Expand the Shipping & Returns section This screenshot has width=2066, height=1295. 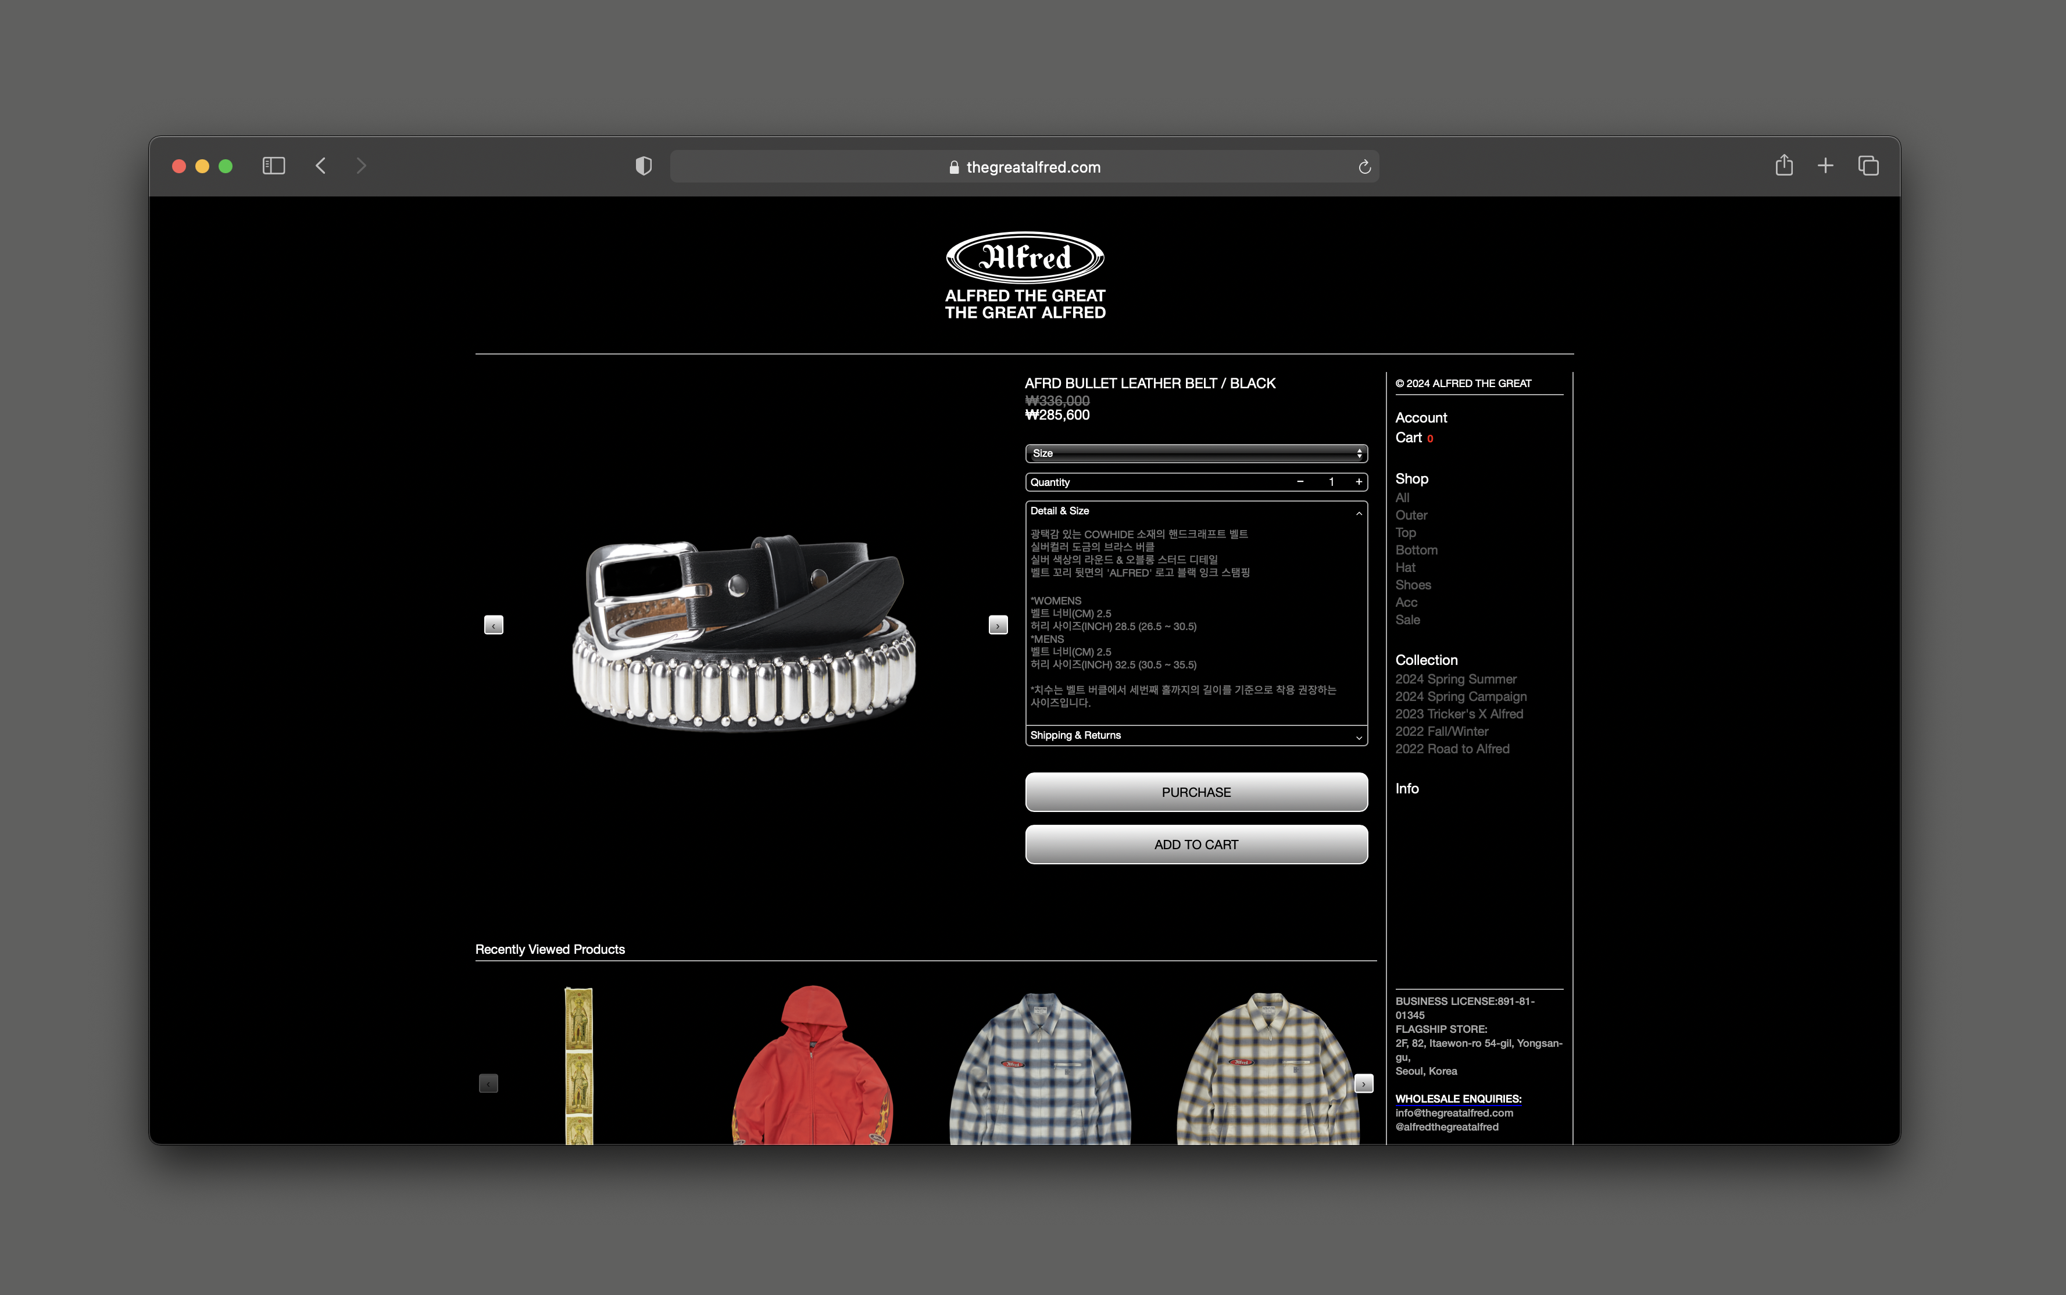(x=1196, y=736)
